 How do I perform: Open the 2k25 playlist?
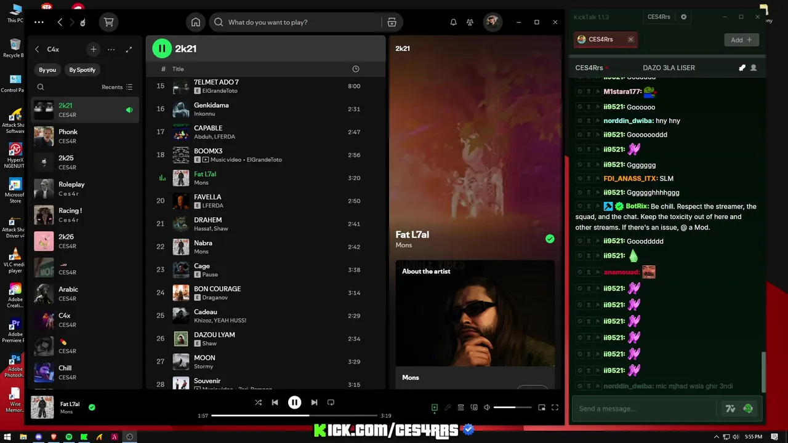85,162
